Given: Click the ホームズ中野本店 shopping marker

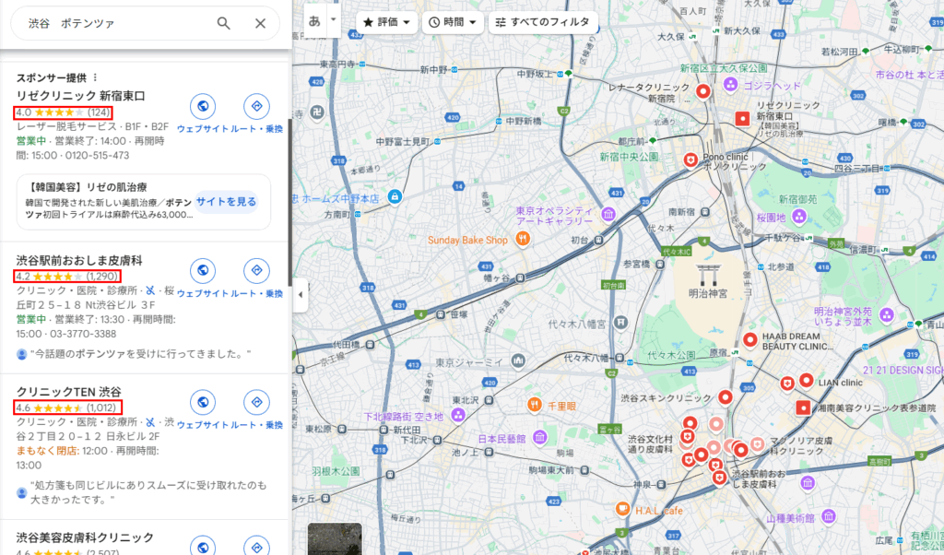Looking at the screenshot, I should 395,196.
